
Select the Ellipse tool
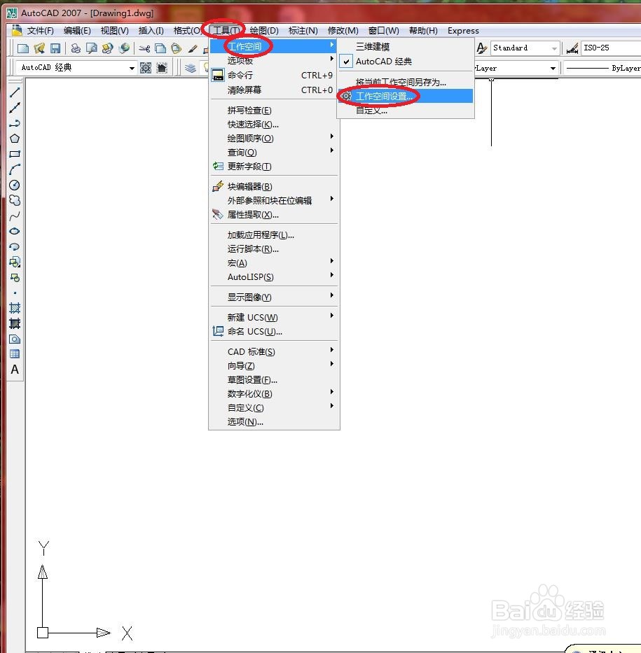tap(15, 231)
